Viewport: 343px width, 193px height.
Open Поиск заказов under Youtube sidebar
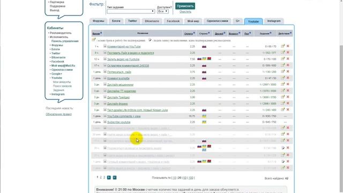[62, 86]
